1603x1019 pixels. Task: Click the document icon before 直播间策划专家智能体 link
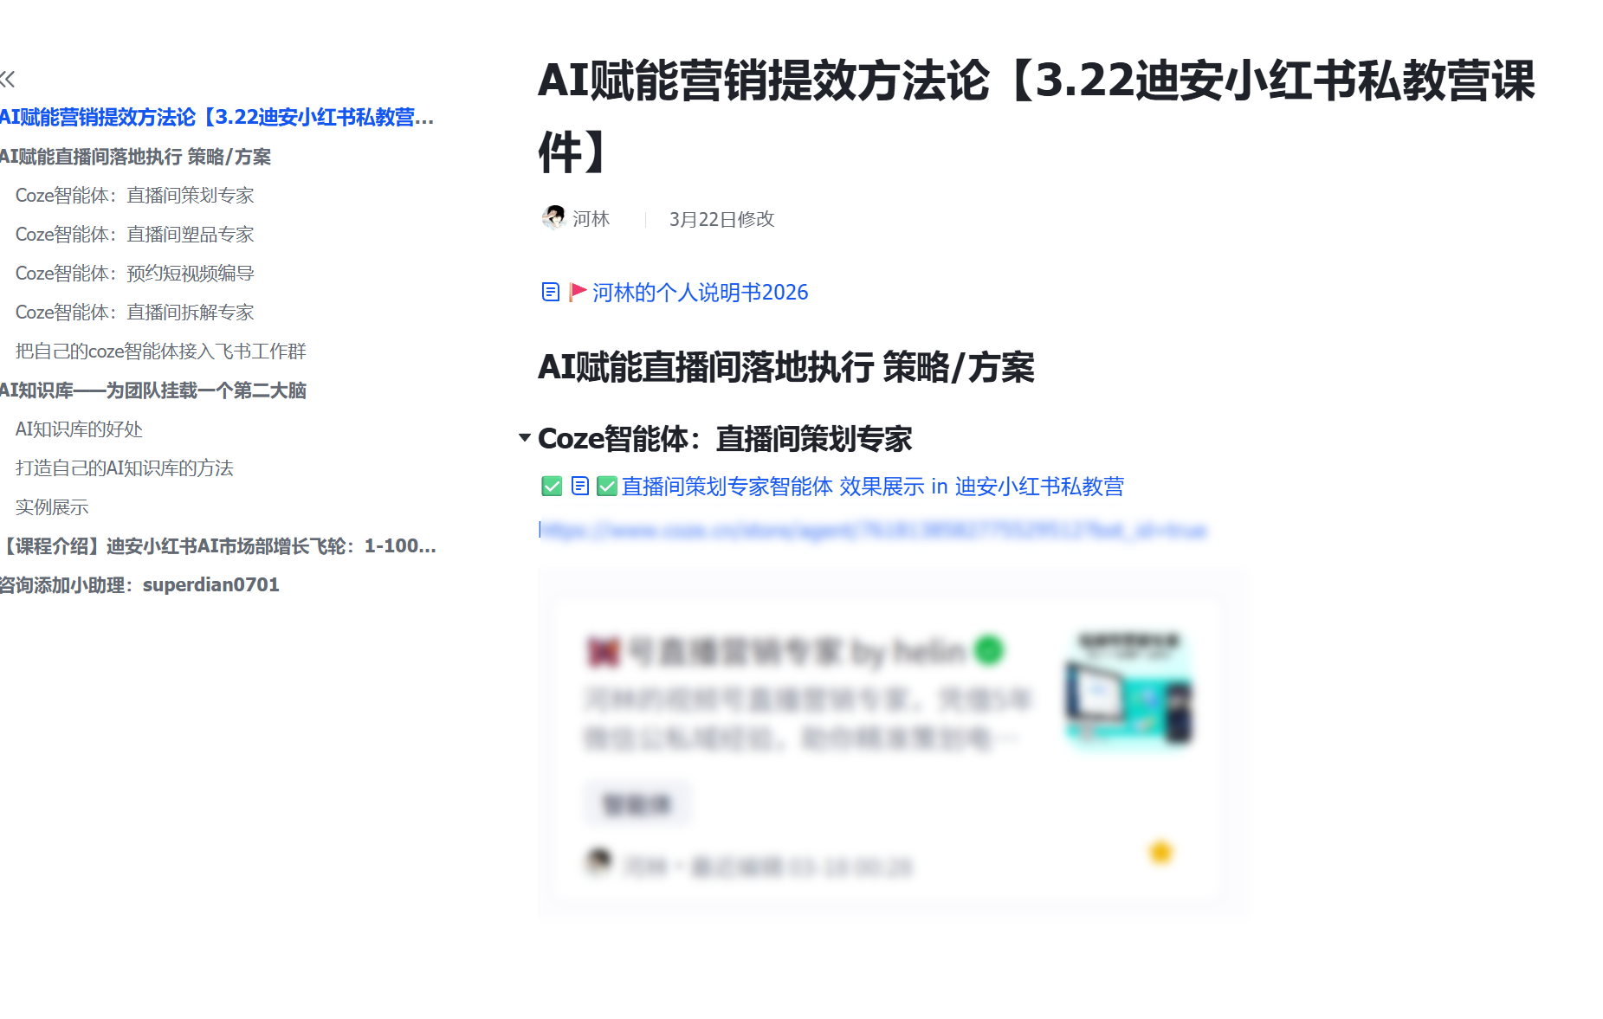click(x=580, y=487)
